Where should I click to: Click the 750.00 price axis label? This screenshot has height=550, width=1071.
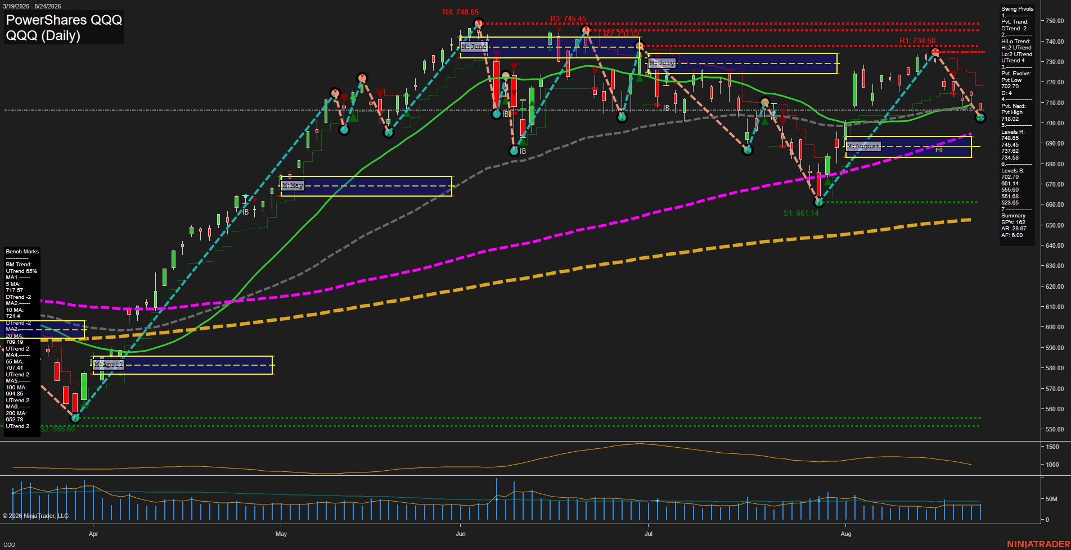(x=1055, y=21)
